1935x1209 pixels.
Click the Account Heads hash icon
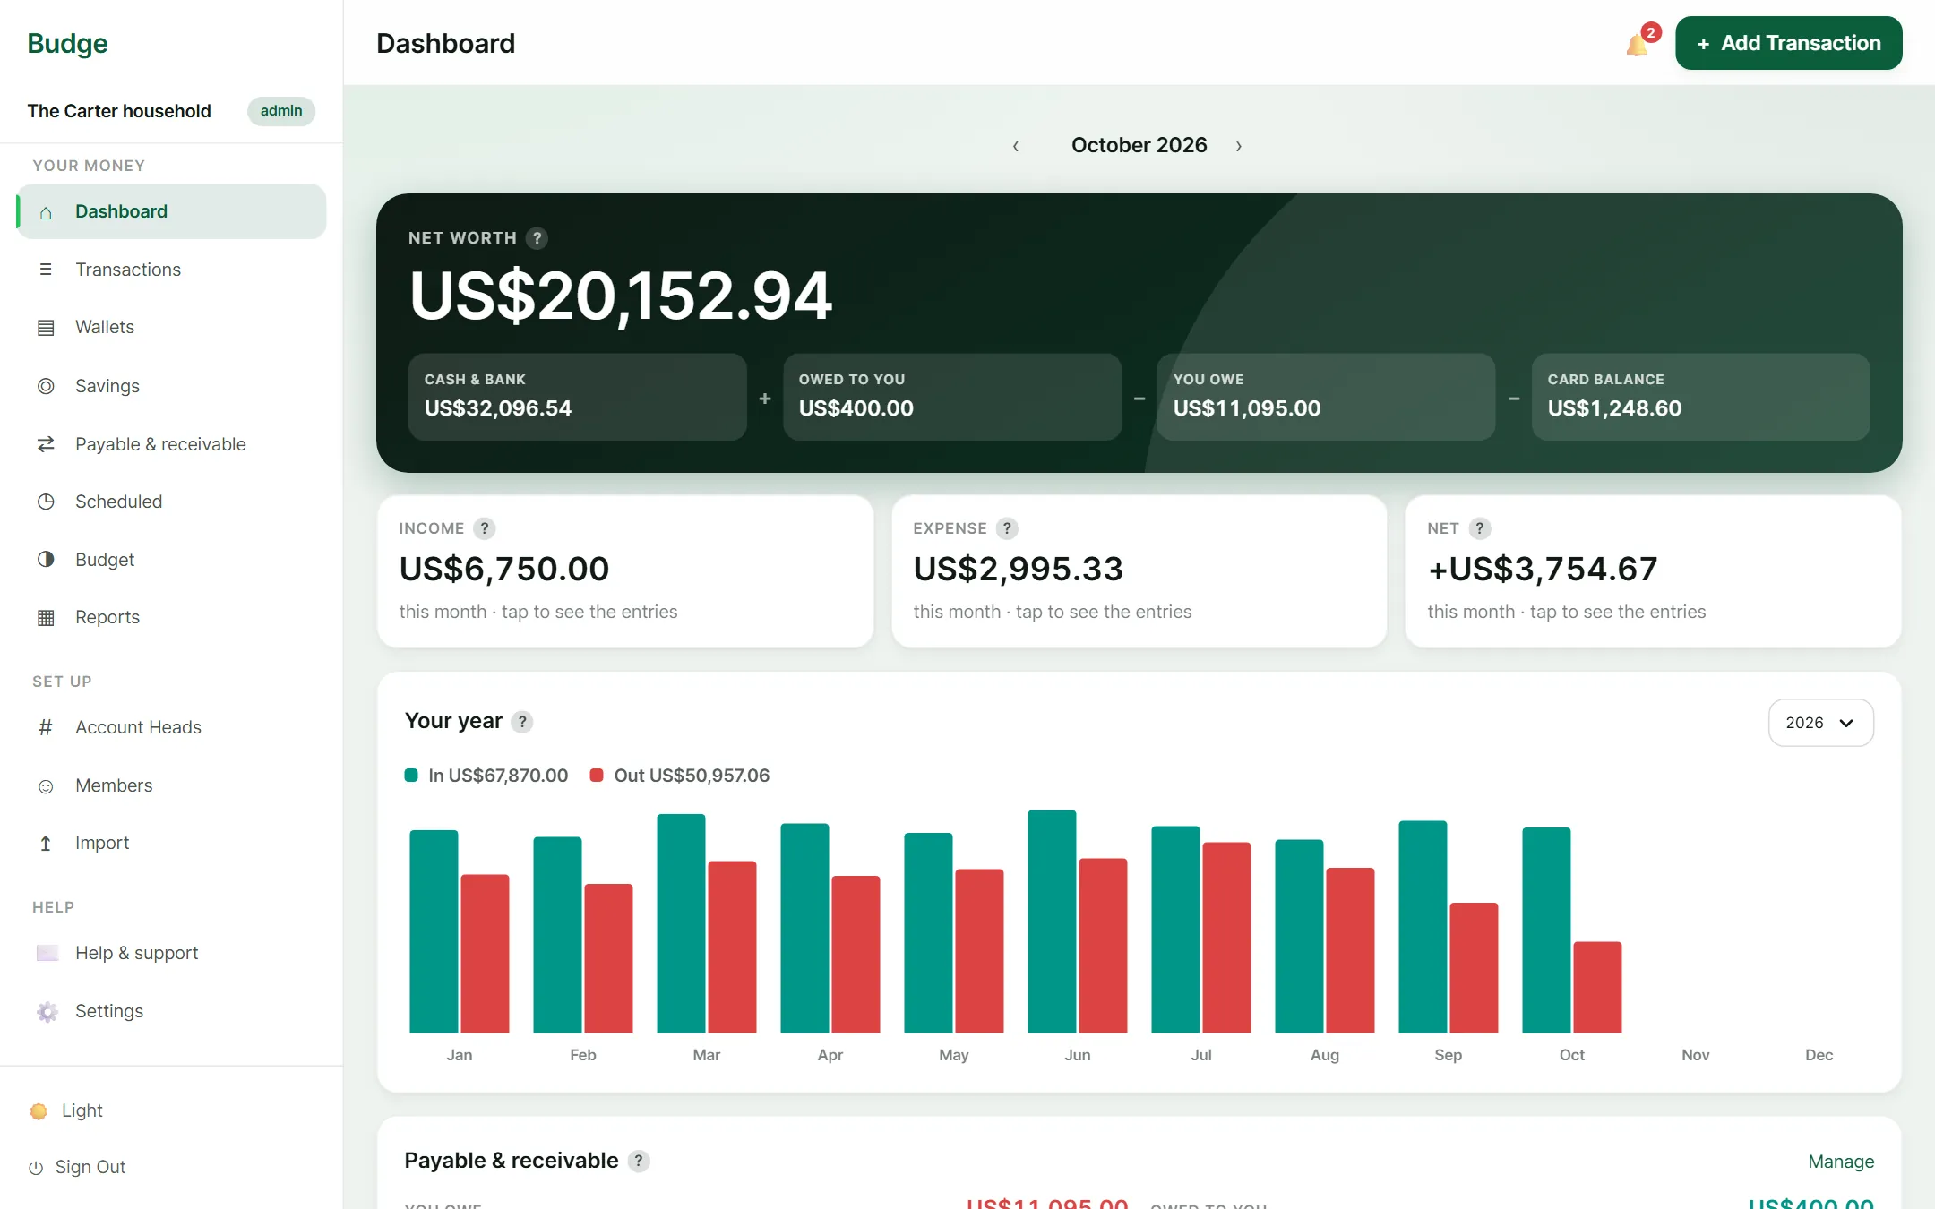pyautogui.click(x=46, y=727)
